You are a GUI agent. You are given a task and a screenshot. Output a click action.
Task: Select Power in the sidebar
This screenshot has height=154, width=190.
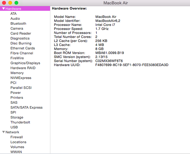[16, 93]
